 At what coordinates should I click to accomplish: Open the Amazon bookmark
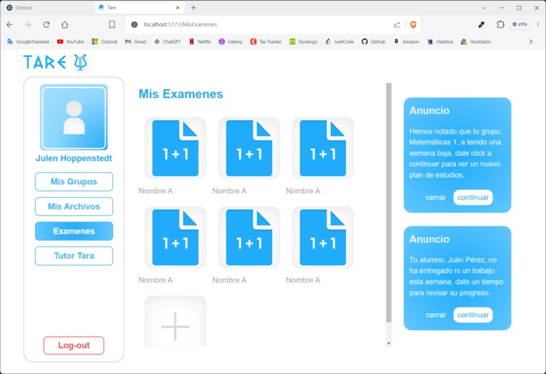(x=406, y=42)
